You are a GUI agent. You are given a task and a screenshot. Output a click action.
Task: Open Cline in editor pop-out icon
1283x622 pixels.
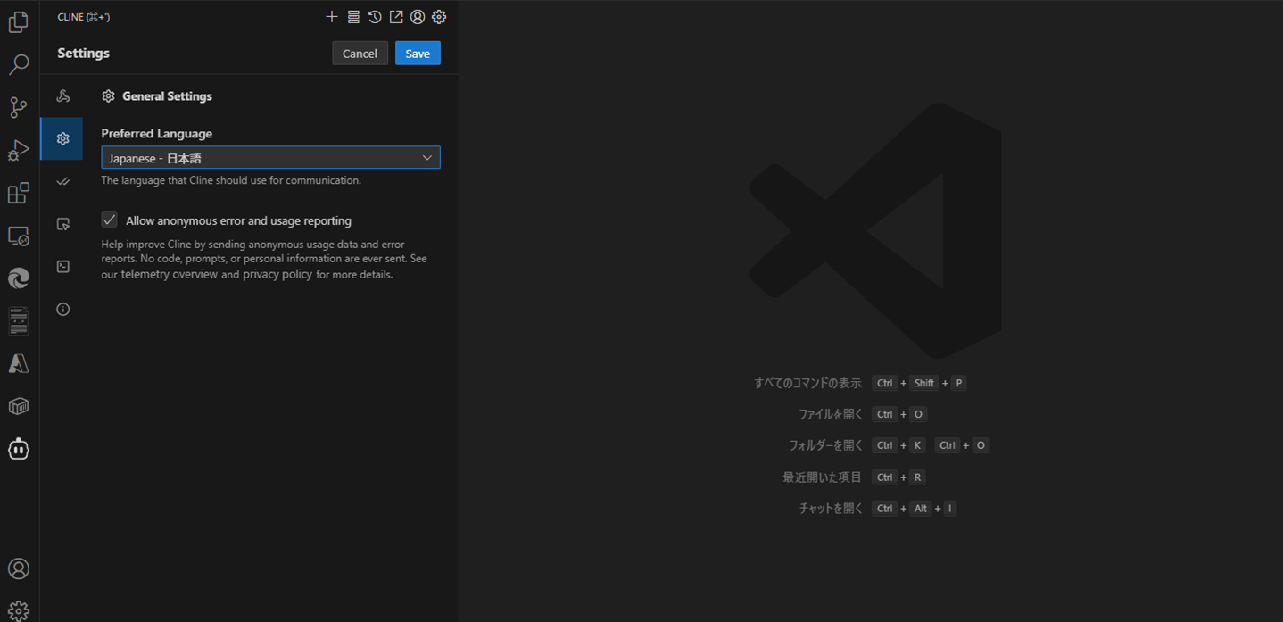tap(396, 17)
